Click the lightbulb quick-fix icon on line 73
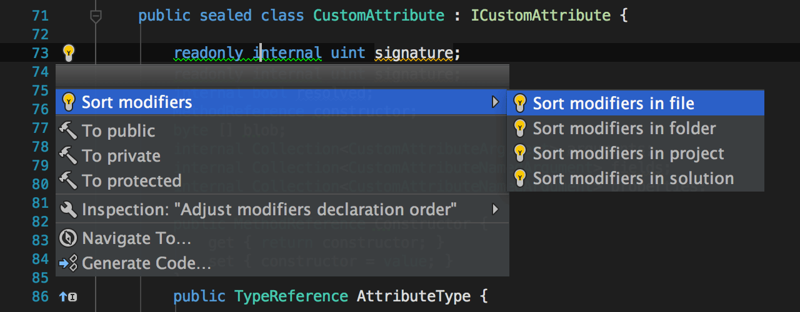 (x=68, y=53)
